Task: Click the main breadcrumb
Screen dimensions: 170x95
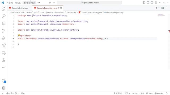Action: click(29, 12)
